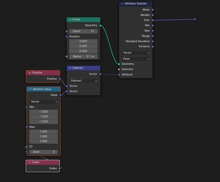Collapse the Index node
Viewport: 220px width, 182px height.
[30, 162]
